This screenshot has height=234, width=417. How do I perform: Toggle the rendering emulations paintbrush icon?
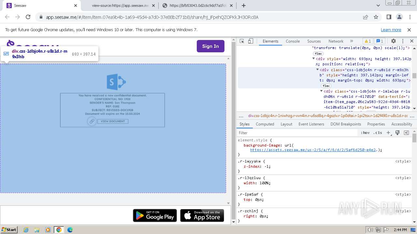397,133
